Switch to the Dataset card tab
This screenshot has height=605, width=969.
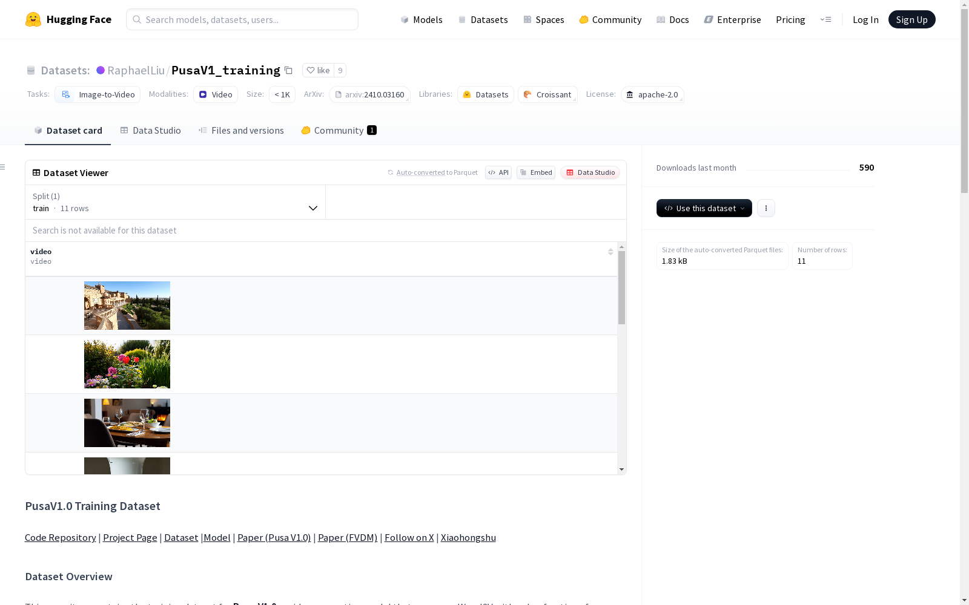coord(68,130)
